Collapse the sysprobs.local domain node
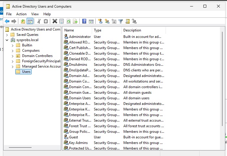Screen dimensions: 227x156 click(7, 40)
